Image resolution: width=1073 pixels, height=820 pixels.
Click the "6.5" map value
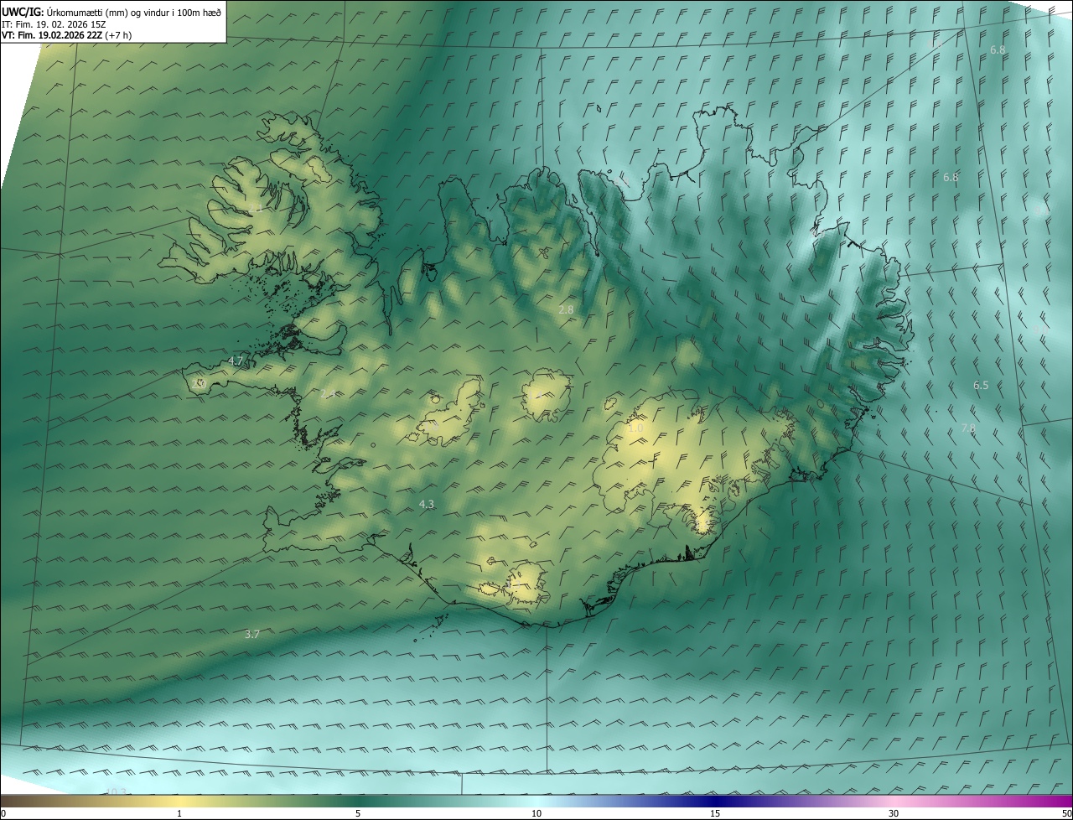pos(981,385)
